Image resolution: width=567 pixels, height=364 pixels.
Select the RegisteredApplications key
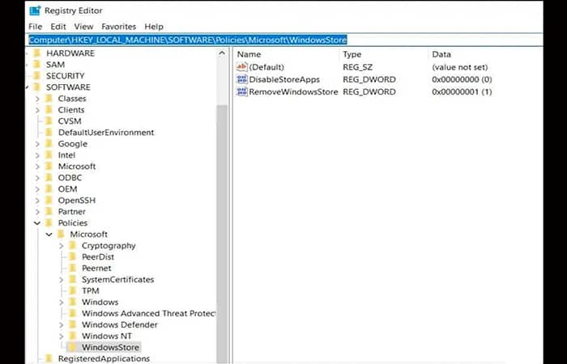[104, 358]
